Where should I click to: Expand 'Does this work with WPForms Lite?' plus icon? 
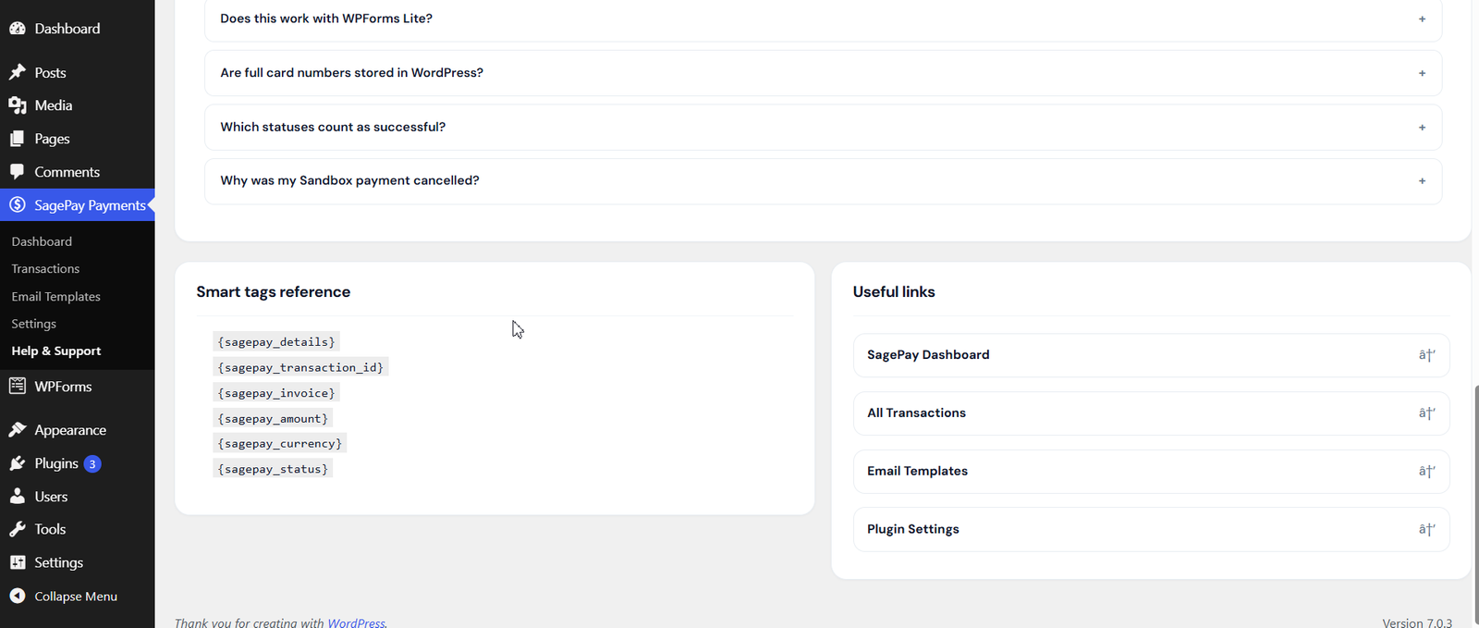(x=1422, y=18)
